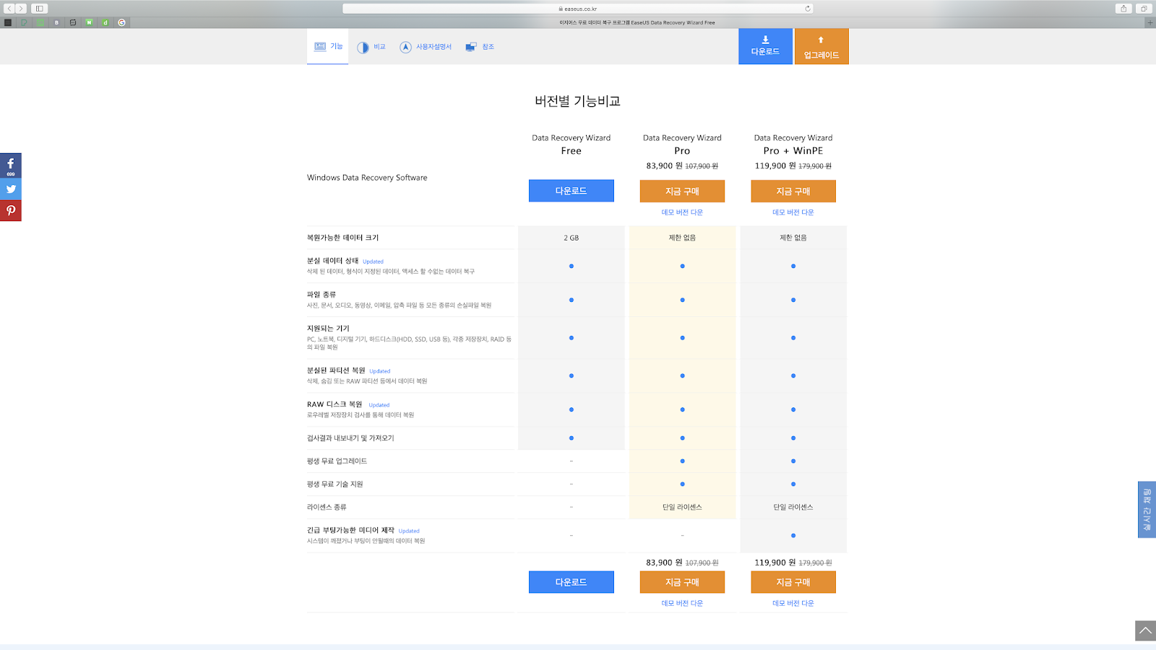1156x650 pixels.
Task: Buy Pro + WinPE with bottom 지금 구매
Action: click(x=793, y=582)
